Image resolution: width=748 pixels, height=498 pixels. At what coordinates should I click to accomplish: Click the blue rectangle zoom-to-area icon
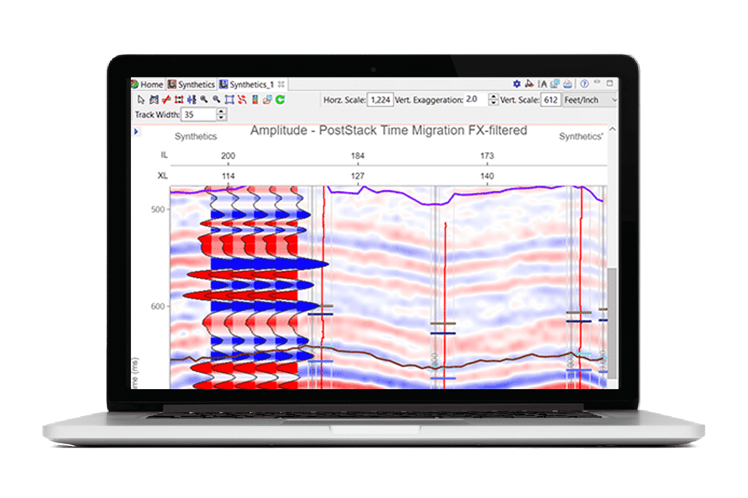coord(229,99)
